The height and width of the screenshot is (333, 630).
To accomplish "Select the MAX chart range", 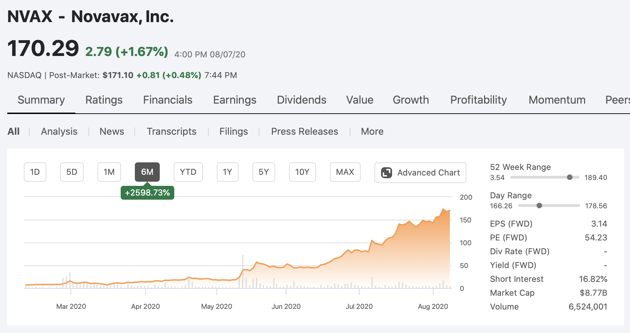I will pyautogui.click(x=345, y=172).
